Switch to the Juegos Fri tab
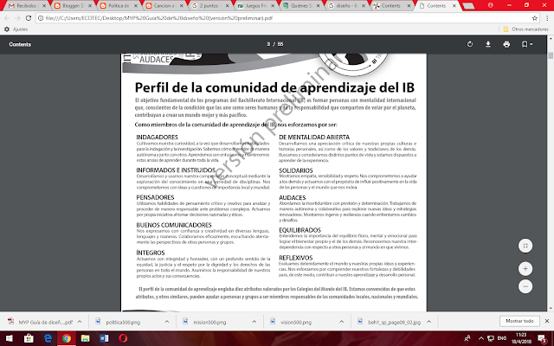This screenshot has height=346, width=554. click(x=255, y=6)
